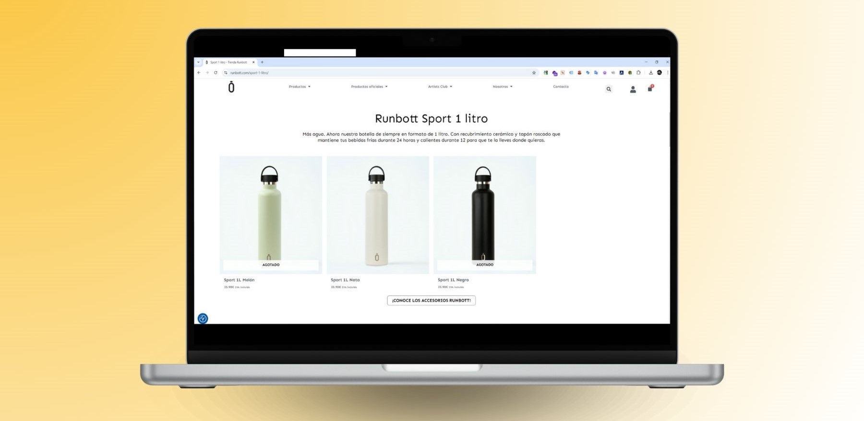The image size is (864, 421).
Task: Open the Contacto page
Action: 561,87
